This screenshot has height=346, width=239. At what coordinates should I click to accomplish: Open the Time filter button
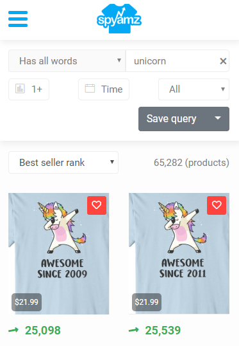coord(104,89)
